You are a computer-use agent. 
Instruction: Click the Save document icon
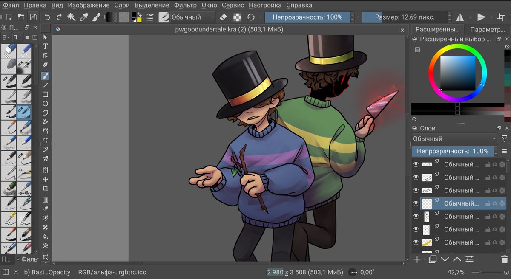tap(33, 17)
